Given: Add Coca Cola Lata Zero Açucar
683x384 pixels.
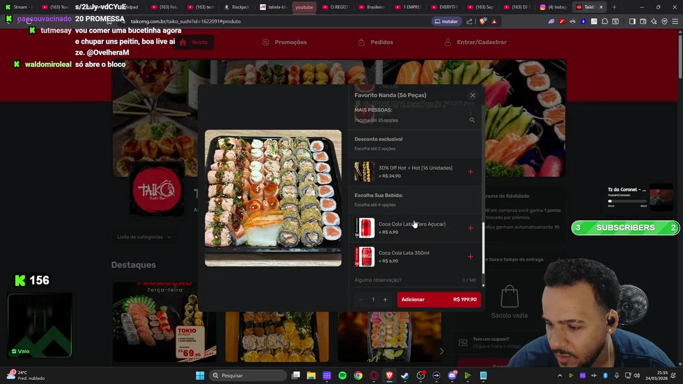Looking at the screenshot, I should pyautogui.click(x=470, y=228).
